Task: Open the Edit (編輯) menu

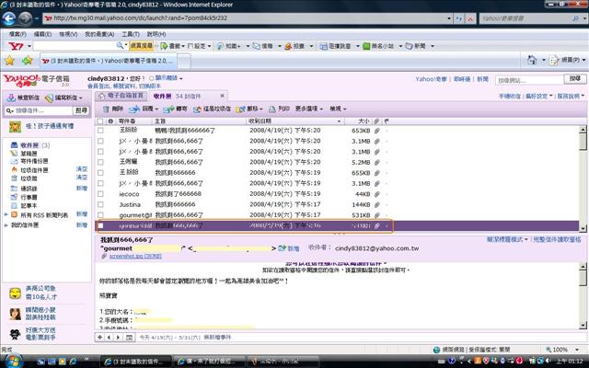Action: pos(42,34)
